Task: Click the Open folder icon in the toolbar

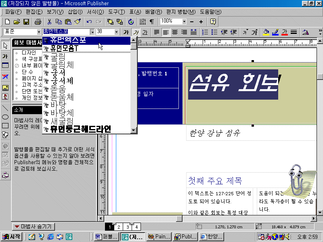Action: (17, 22)
